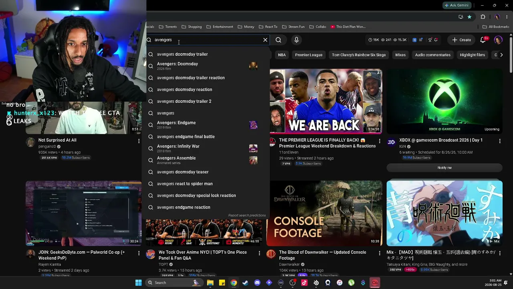The width and height of the screenshot is (513, 289).
Task: Open options menu for Premier League video
Action: click(380, 141)
